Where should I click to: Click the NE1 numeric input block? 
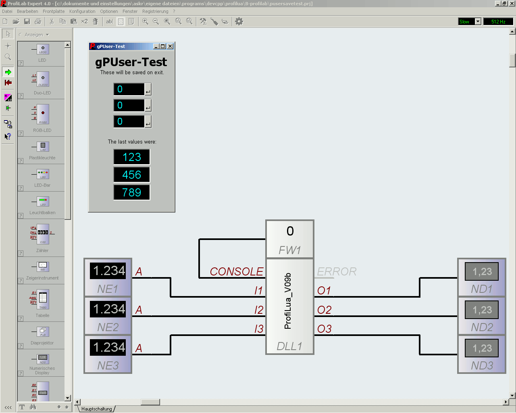click(x=108, y=277)
